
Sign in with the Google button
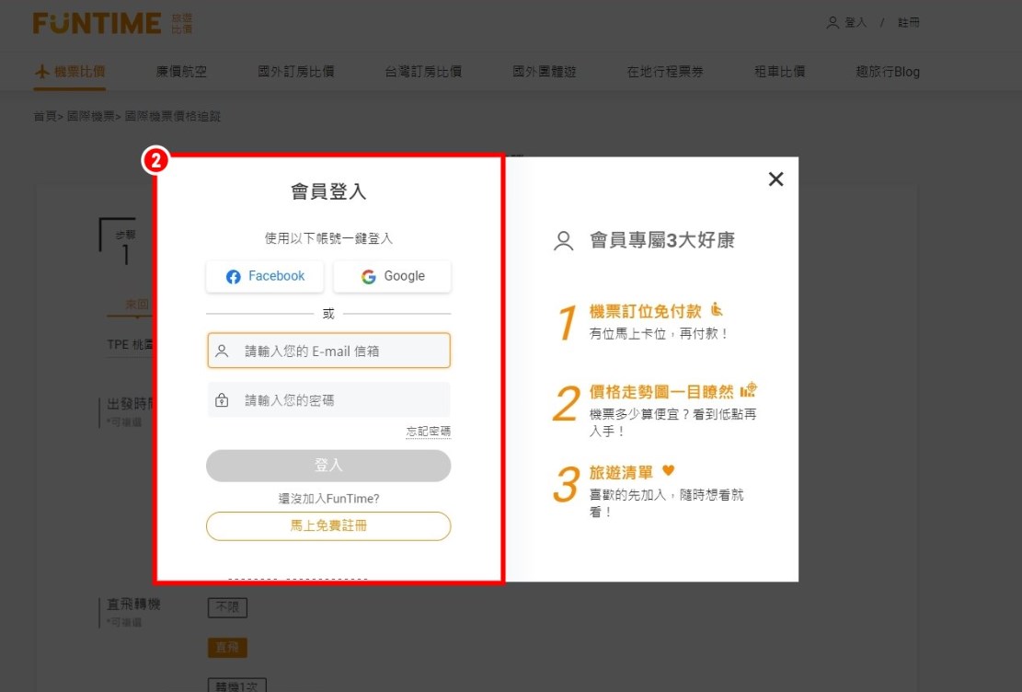coord(392,276)
